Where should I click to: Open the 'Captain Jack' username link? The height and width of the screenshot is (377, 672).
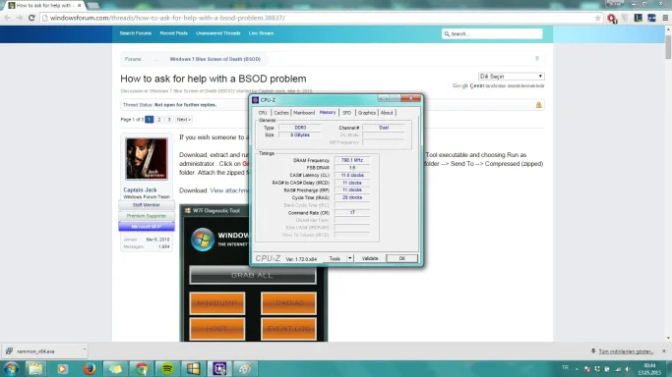click(x=140, y=189)
